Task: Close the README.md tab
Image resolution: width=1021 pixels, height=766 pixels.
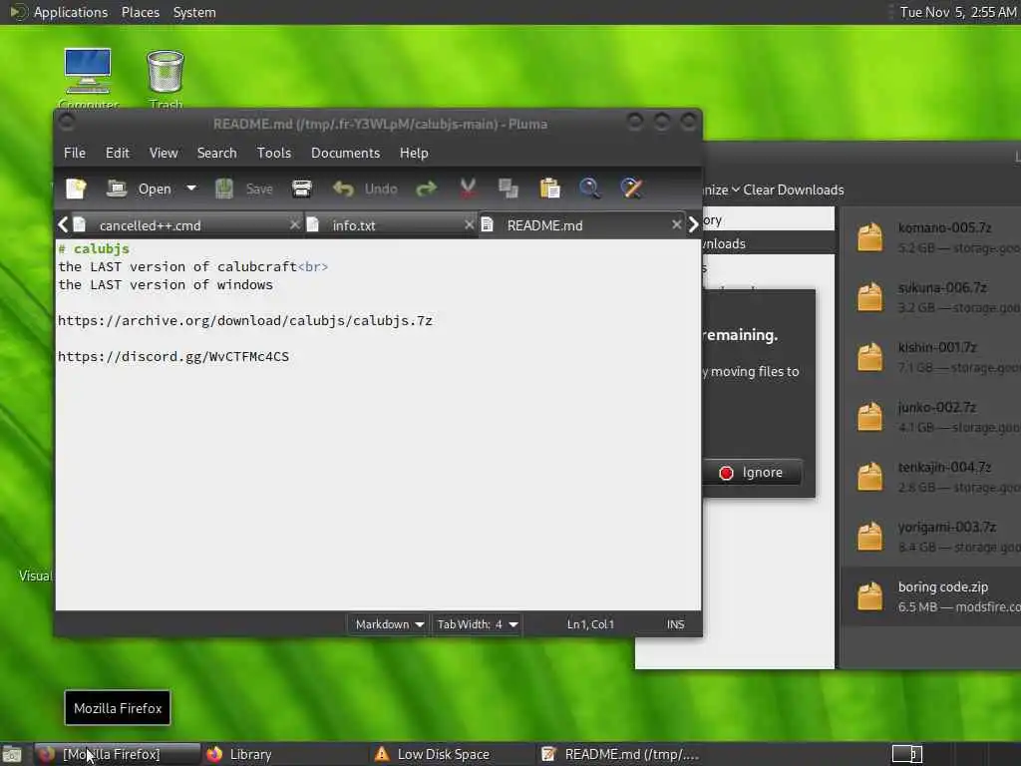Action: [677, 224]
